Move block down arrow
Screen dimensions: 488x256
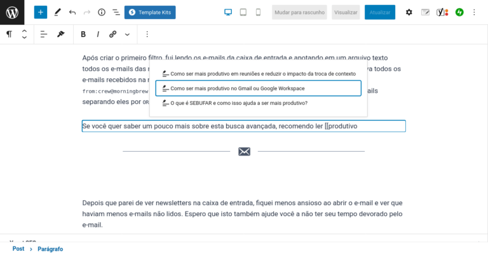tap(24, 37)
